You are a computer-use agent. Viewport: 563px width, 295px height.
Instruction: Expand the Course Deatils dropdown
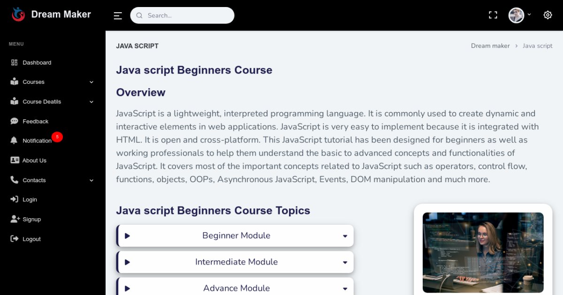tap(91, 102)
